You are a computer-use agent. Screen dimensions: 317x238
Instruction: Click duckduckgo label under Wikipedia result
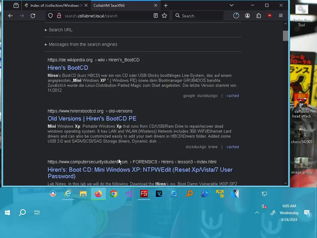(207, 96)
